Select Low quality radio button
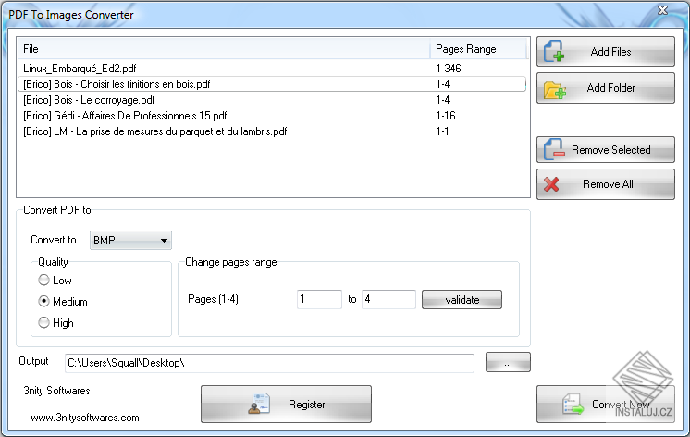The width and height of the screenshot is (690, 437). coord(43,280)
